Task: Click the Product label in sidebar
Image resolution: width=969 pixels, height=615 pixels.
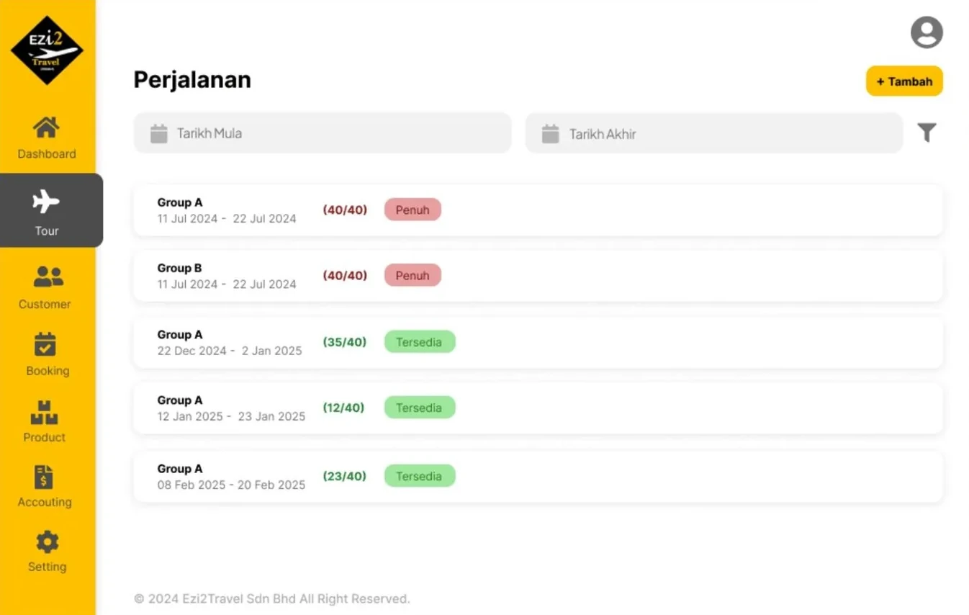Action: tap(45, 437)
